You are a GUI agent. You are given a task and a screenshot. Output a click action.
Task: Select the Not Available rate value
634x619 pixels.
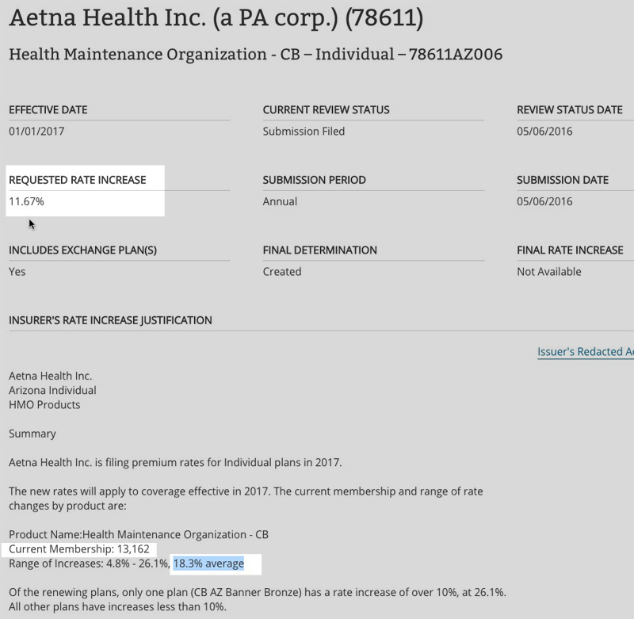(x=548, y=271)
